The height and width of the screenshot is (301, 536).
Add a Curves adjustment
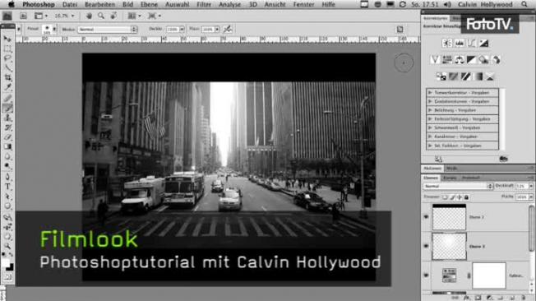pos(471,43)
